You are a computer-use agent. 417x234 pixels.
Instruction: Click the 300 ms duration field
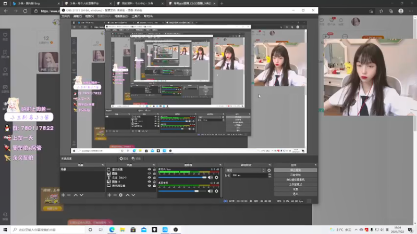(x=250, y=175)
